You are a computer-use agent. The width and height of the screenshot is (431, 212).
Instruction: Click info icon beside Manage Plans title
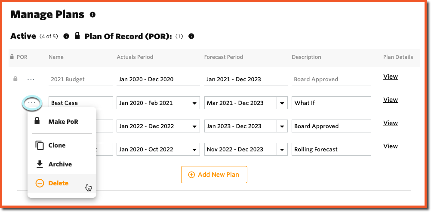[x=92, y=15]
